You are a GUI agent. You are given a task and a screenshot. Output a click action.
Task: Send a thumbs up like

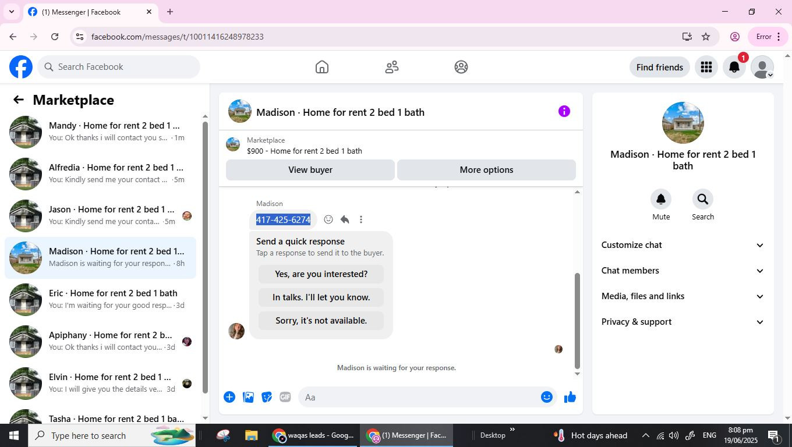[570, 397]
